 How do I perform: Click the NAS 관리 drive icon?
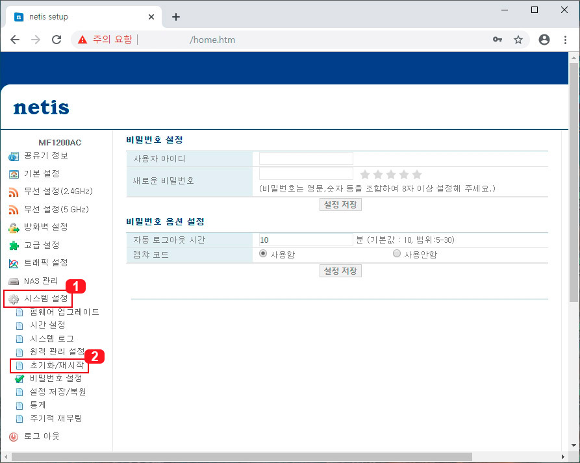[x=14, y=281]
